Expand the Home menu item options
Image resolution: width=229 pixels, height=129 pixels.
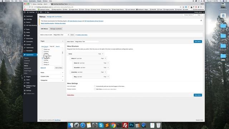coord(103,54)
